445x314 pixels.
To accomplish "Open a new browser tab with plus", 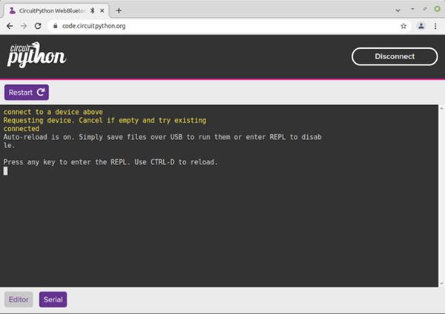I will click(x=119, y=10).
